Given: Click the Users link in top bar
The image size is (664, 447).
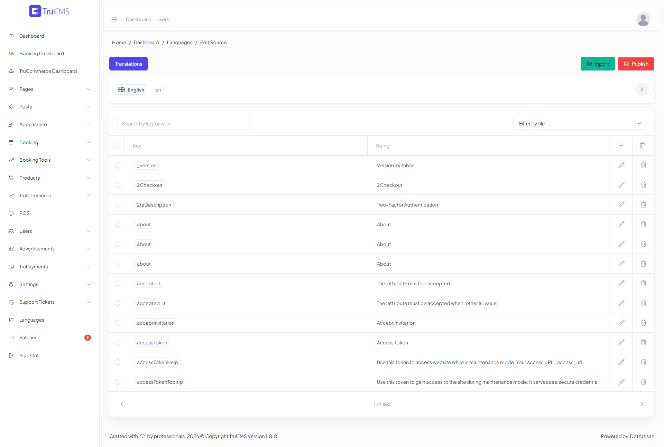Looking at the screenshot, I should tap(163, 19).
